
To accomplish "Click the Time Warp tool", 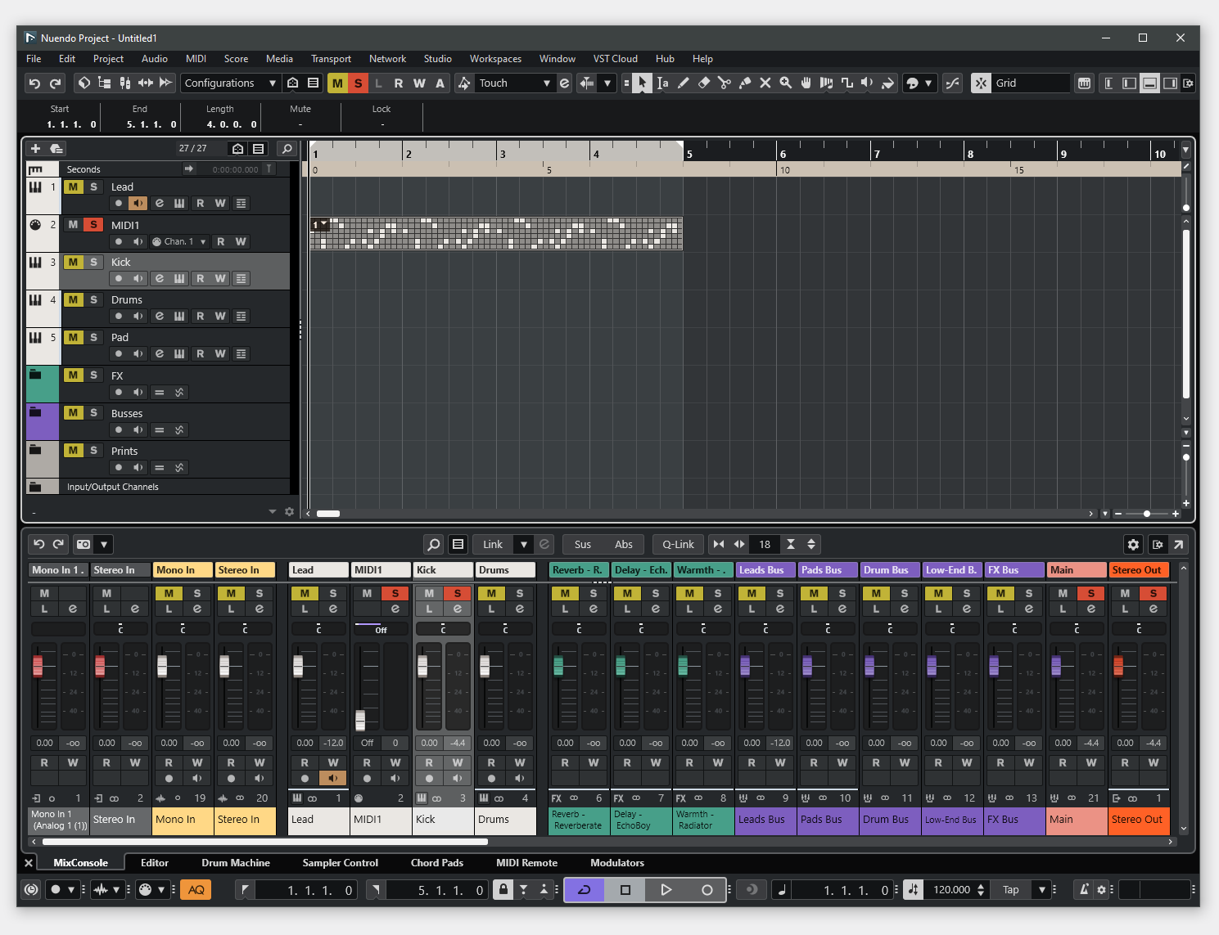I will tap(826, 83).
